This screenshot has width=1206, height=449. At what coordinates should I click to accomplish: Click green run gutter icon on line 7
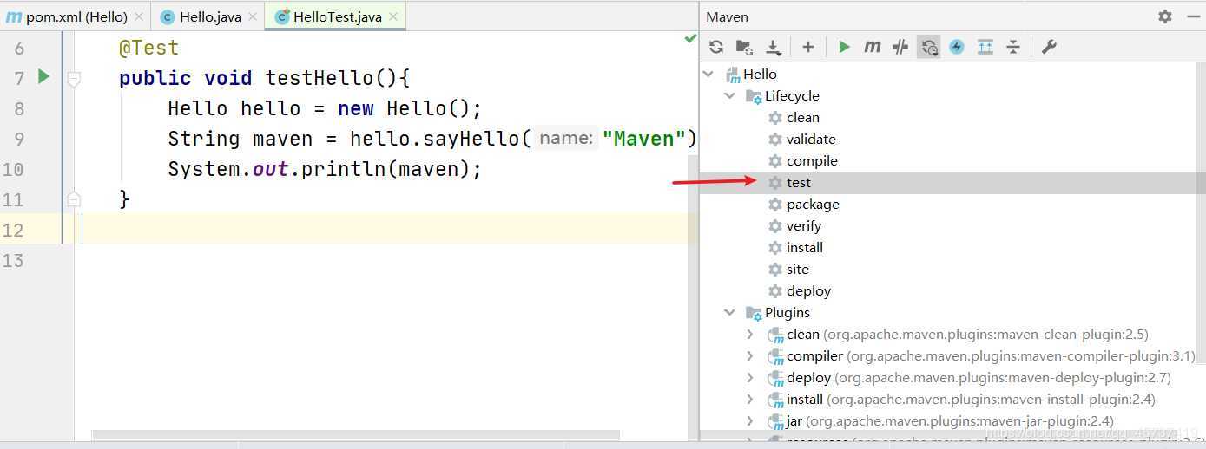tap(43, 76)
